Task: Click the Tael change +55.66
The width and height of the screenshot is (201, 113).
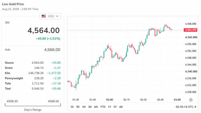Action: [56, 89]
